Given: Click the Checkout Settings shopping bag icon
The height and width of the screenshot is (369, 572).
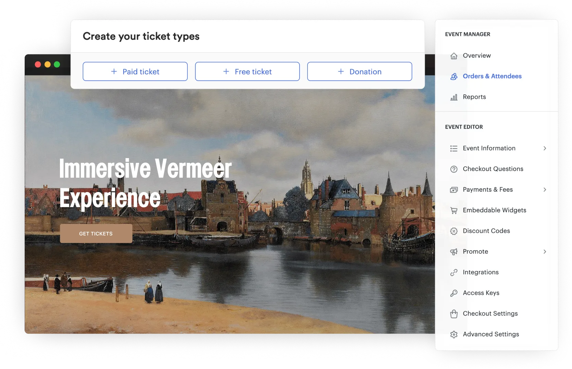Looking at the screenshot, I should pyautogui.click(x=454, y=314).
